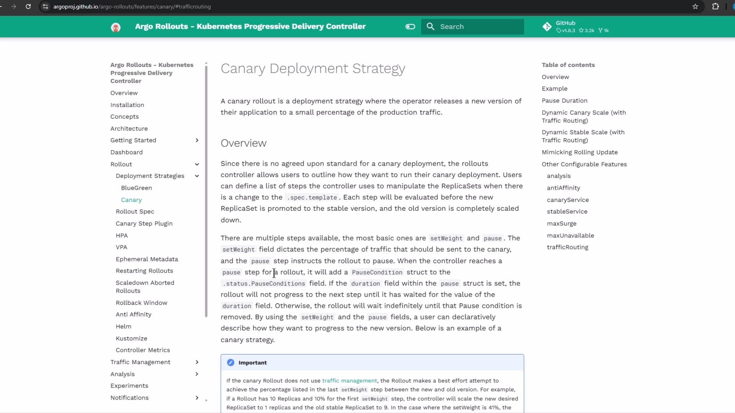735x413 pixels.
Task: Expand the Getting Started section chevron
Action: (197, 140)
